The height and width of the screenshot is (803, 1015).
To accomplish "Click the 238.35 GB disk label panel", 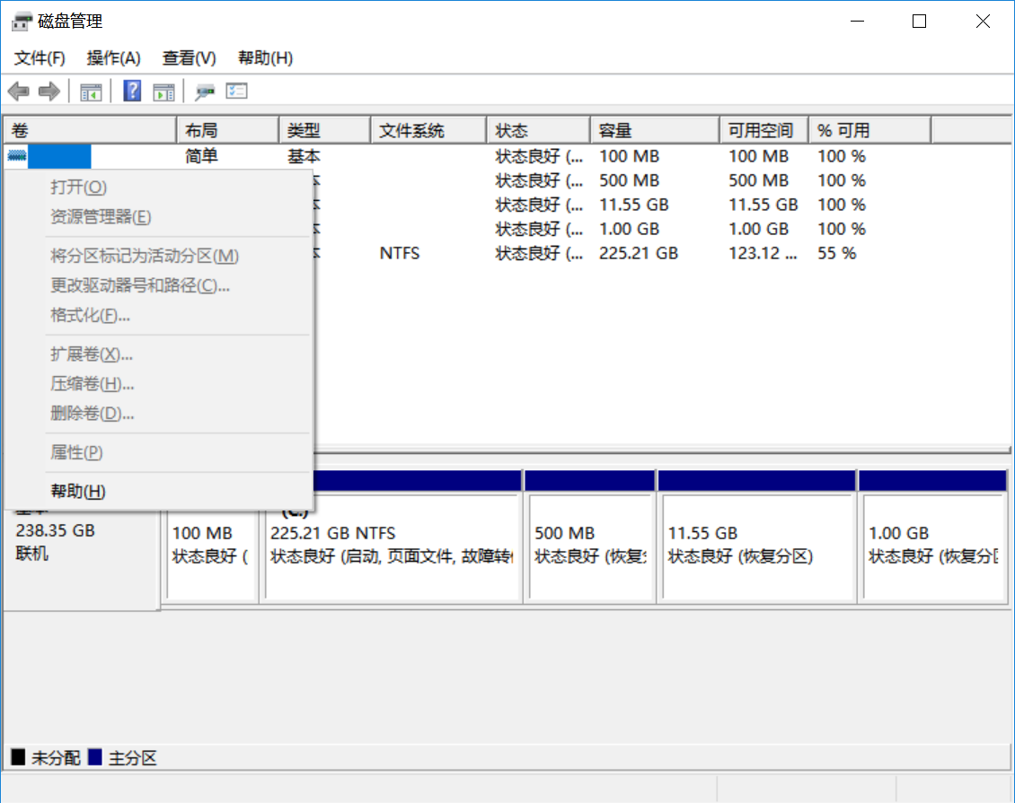I will (82, 559).
